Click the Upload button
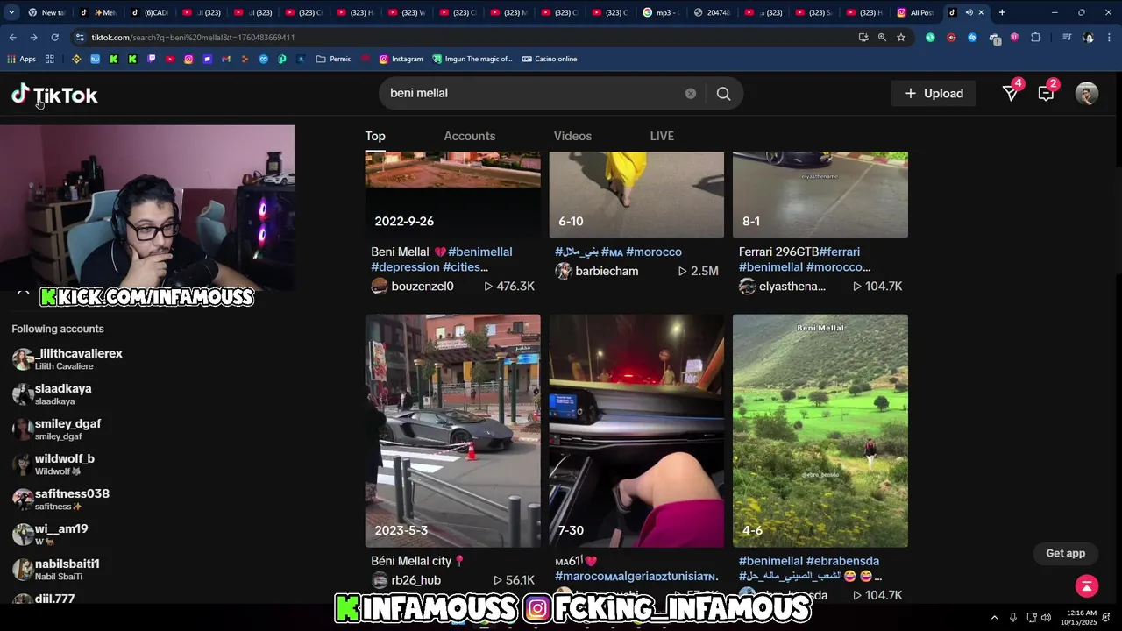The width and height of the screenshot is (1122, 631). pos(934,94)
